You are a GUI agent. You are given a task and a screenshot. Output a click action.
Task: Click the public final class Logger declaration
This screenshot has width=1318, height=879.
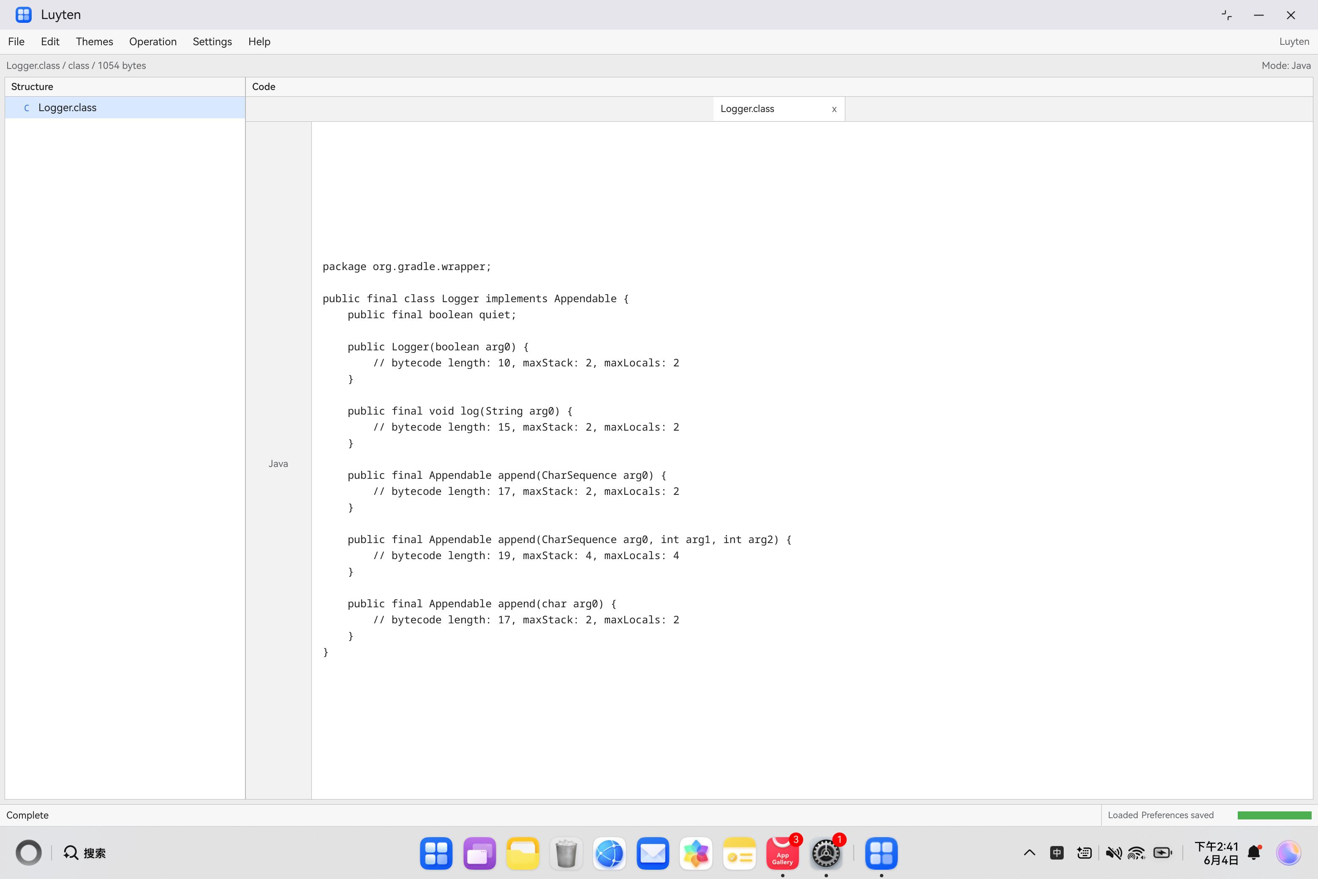(x=475, y=299)
